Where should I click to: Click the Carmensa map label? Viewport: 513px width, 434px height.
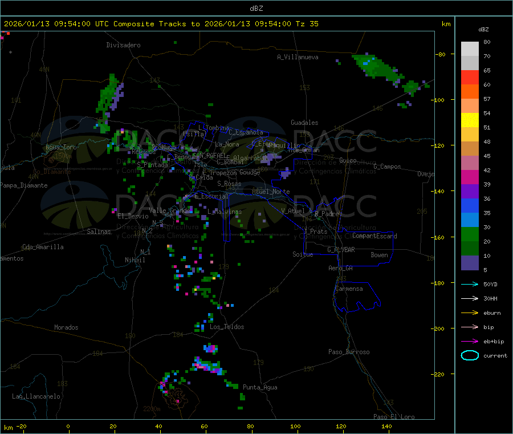349,289
